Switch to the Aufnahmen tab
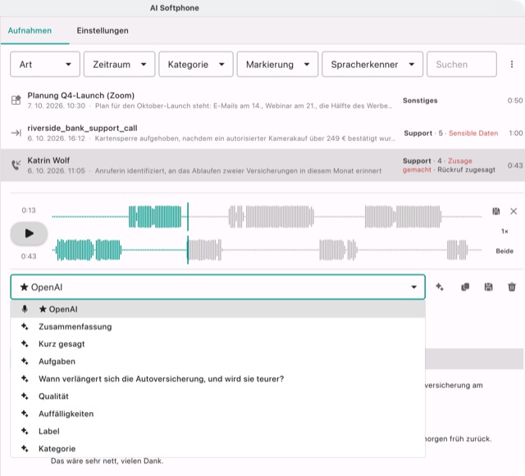The image size is (525, 476). pyautogui.click(x=30, y=31)
